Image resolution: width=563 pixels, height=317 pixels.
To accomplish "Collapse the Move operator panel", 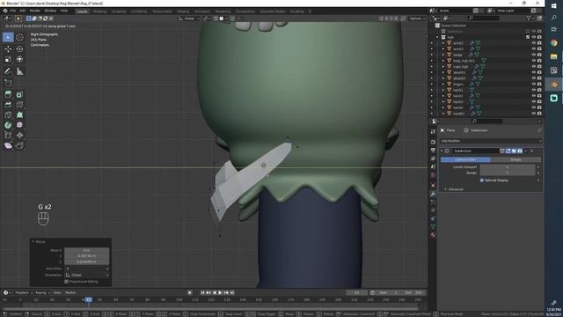I will (33, 241).
